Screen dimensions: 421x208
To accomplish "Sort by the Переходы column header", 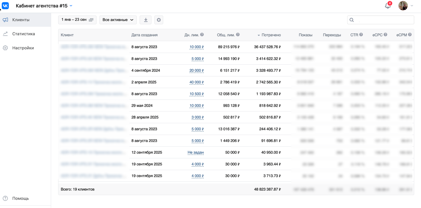I will tap(332, 35).
